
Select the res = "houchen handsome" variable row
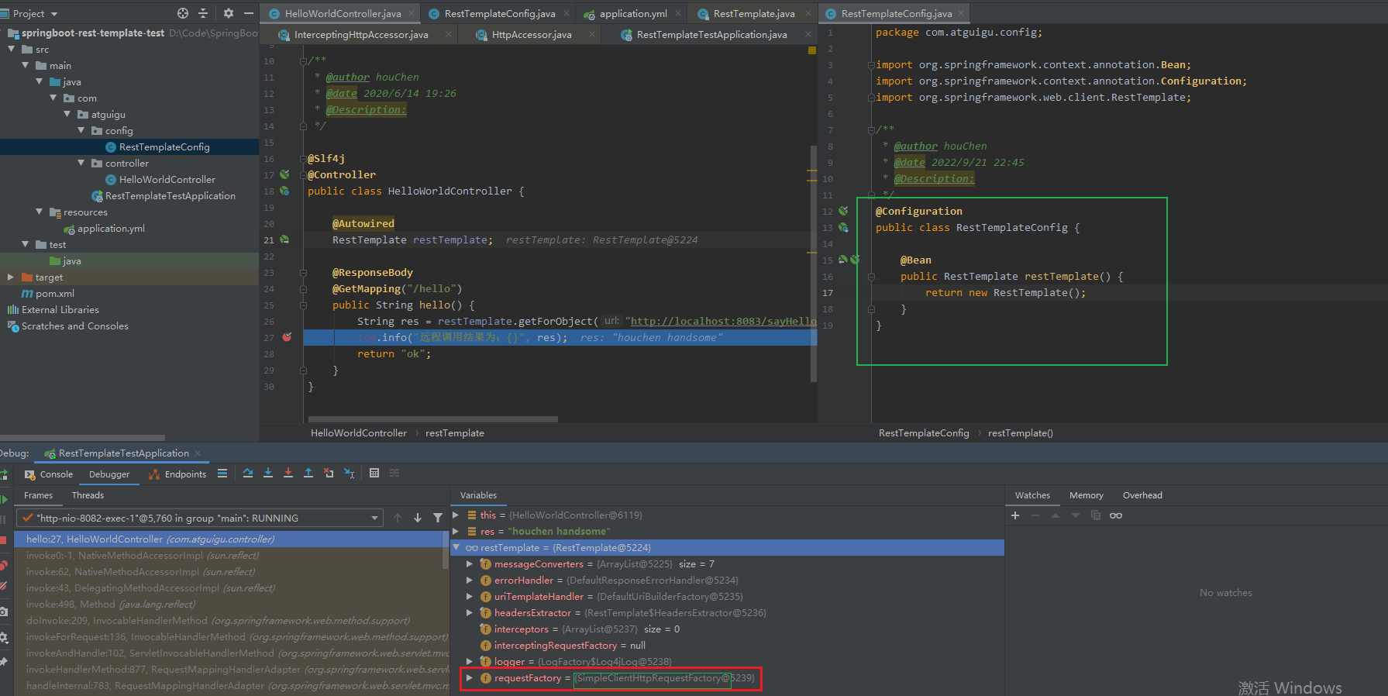pos(727,531)
